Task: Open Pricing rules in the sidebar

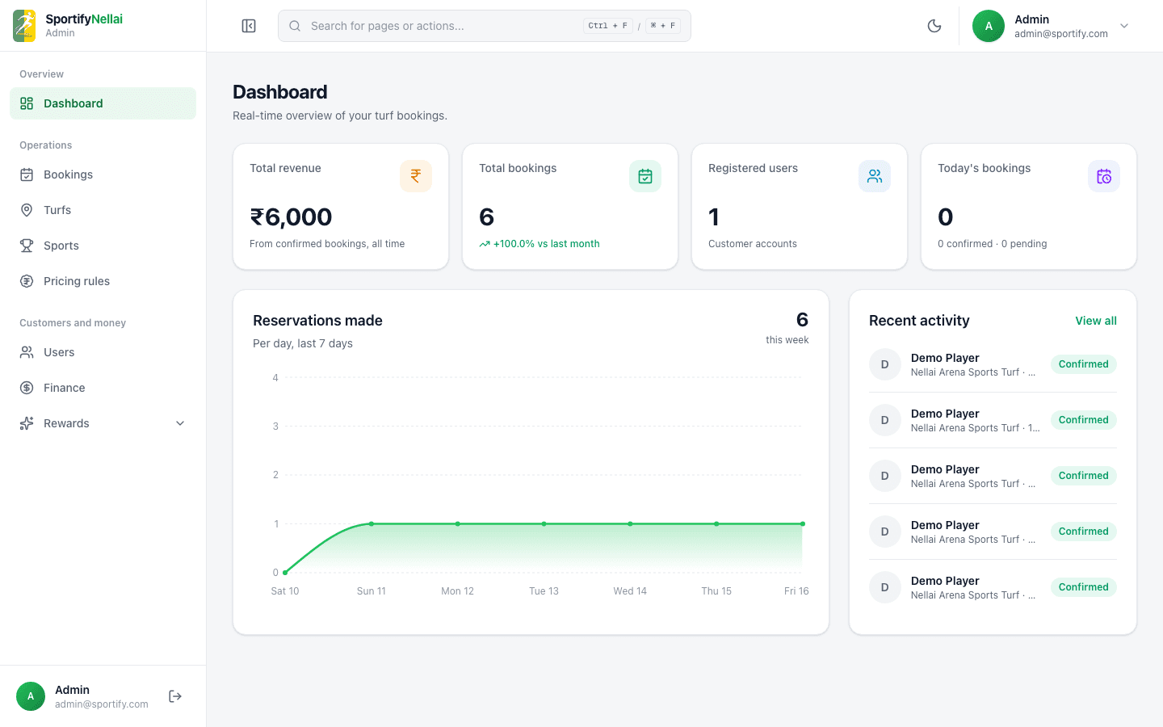Action: click(103, 281)
